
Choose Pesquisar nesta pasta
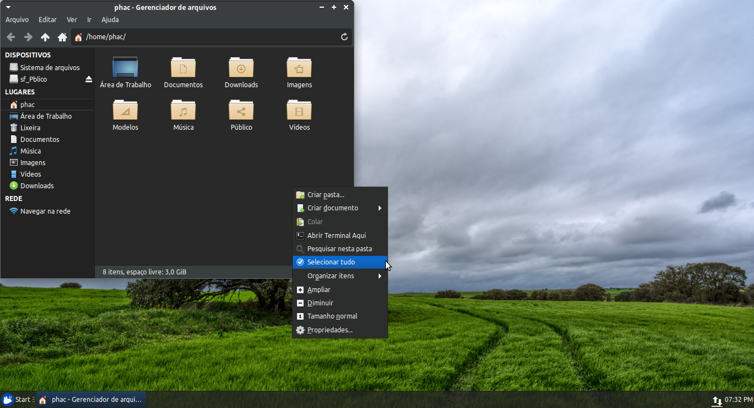point(340,249)
